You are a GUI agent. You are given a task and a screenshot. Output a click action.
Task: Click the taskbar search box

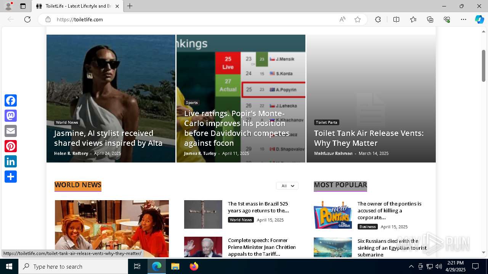tap(73, 266)
